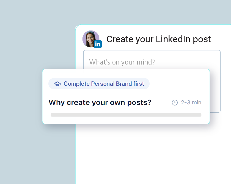Click the "Create your LinkedIn post" heading
This screenshot has width=231, height=184.
tap(159, 39)
